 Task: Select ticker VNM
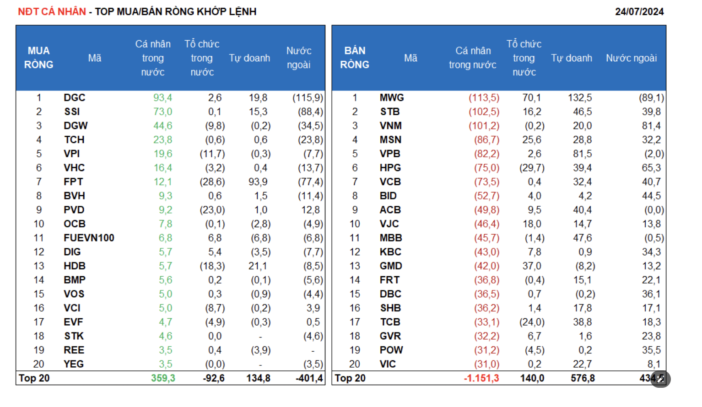tap(391, 126)
